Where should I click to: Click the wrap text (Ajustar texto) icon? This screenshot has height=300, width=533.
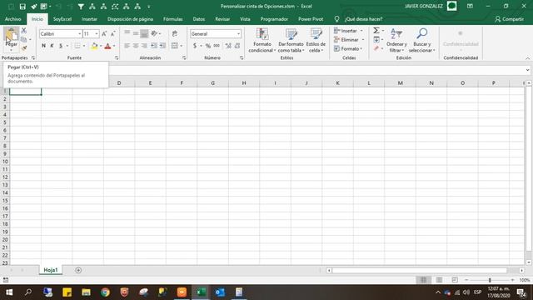[x=175, y=33]
